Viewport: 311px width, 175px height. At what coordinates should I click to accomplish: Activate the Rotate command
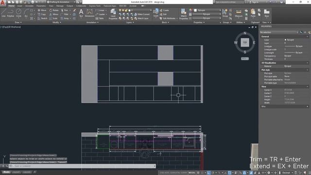[54, 10]
